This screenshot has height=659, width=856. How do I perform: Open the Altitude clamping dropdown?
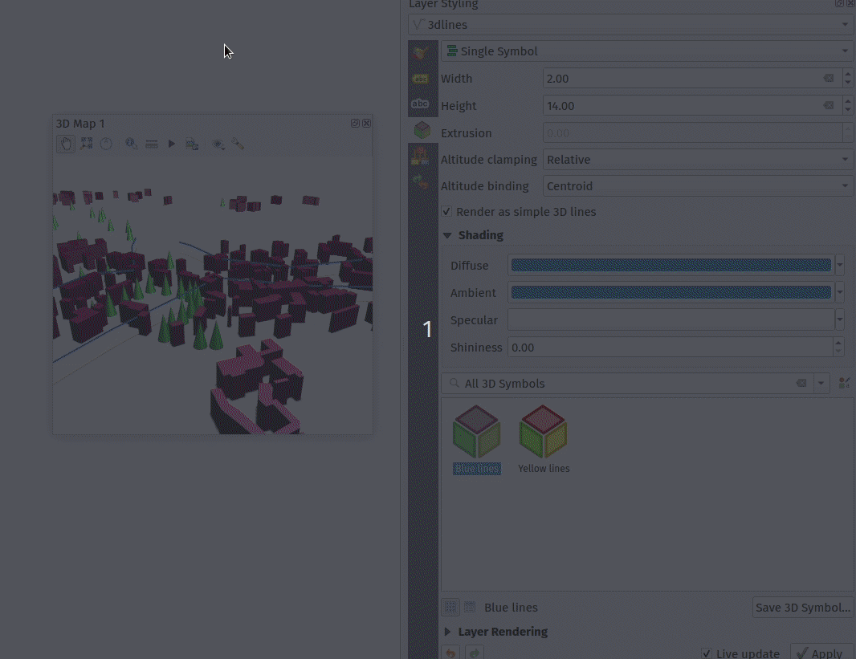(698, 160)
